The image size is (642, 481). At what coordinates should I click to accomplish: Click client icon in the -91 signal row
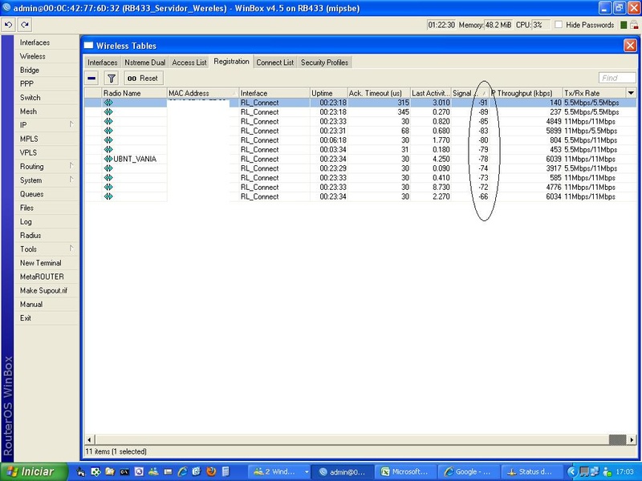(x=108, y=103)
